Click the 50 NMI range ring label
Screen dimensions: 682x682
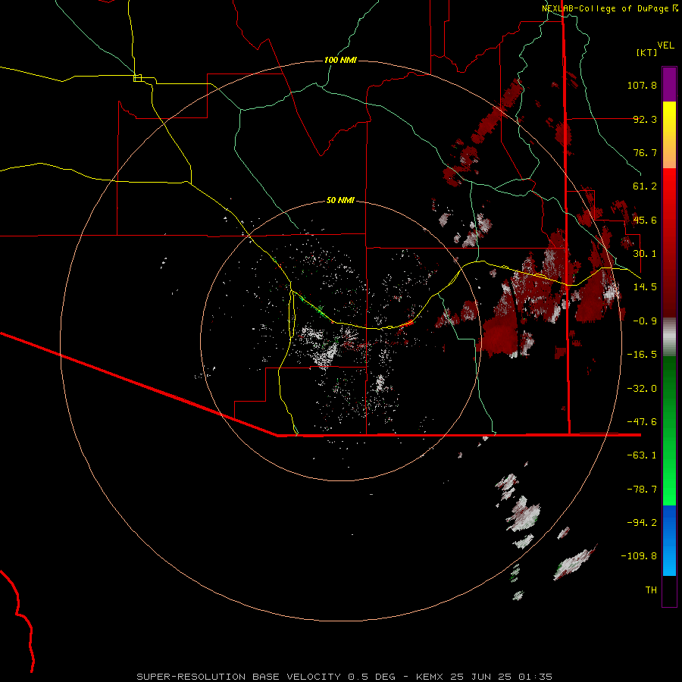point(340,201)
